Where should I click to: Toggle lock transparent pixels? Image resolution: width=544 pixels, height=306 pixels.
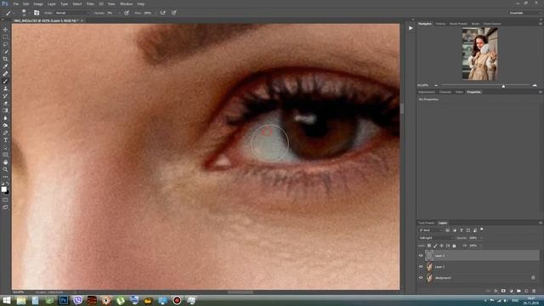point(429,246)
